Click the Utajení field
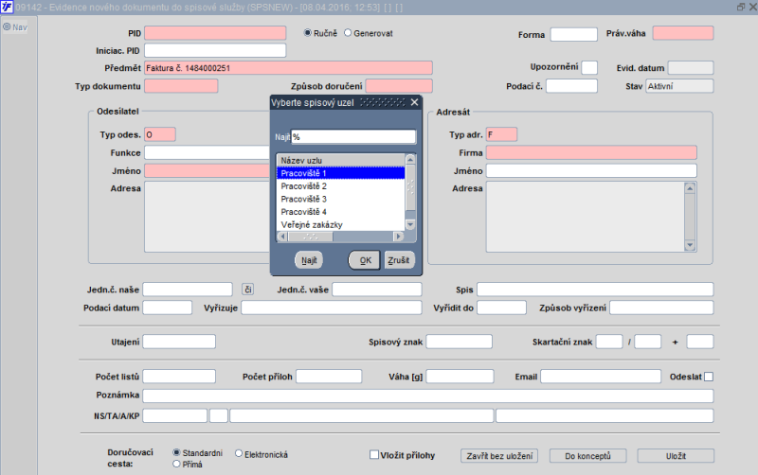Image resolution: width=758 pixels, height=475 pixels. click(179, 342)
